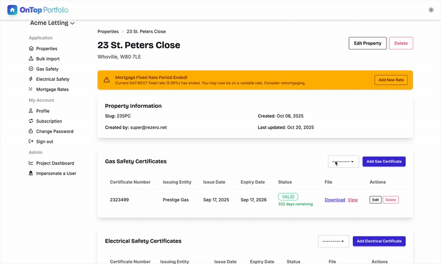
Task: Click the Add New Rate button
Action: pyautogui.click(x=391, y=80)
